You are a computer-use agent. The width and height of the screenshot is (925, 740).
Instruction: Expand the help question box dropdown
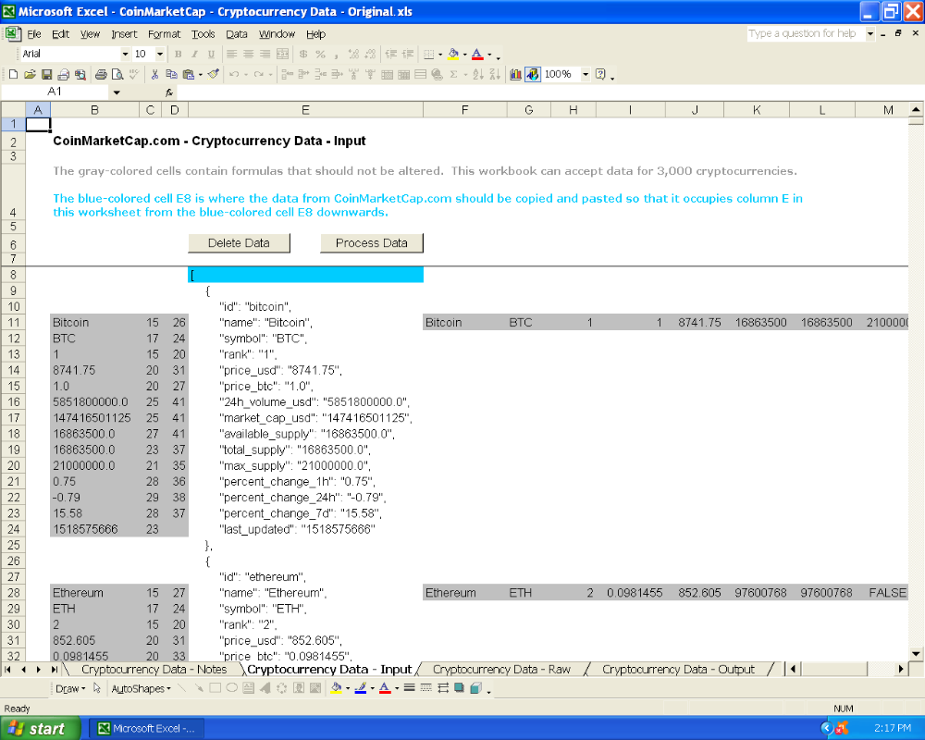[870, 33]
